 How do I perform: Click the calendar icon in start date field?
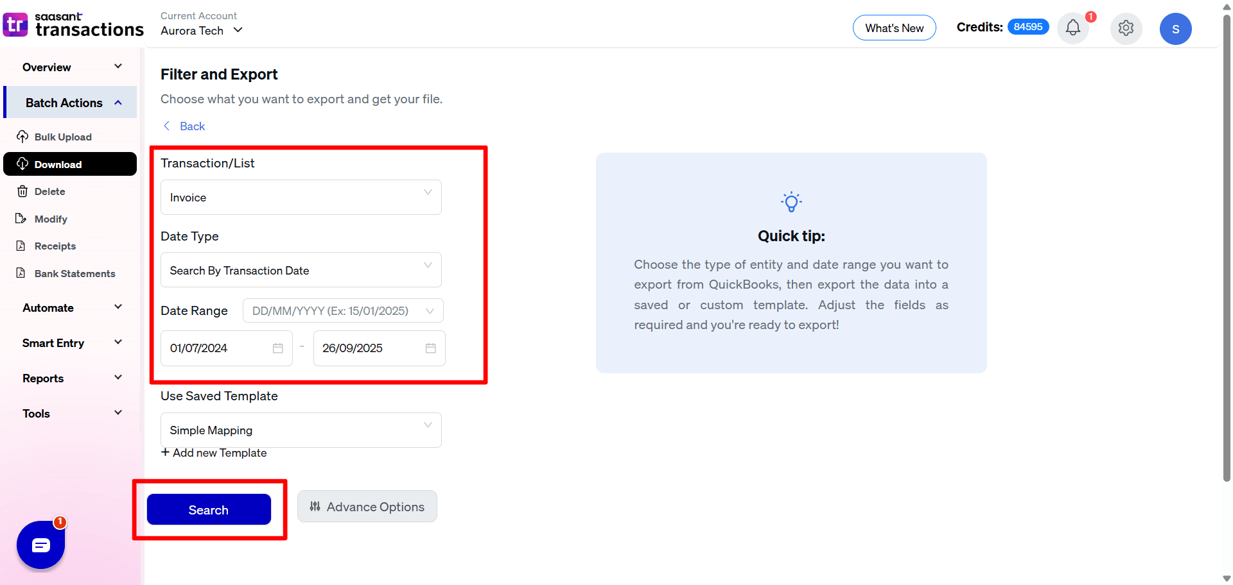click(278, 348)
